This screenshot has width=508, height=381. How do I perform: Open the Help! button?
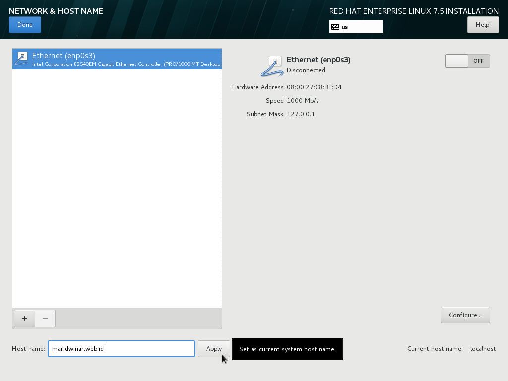tap(483, 25)
